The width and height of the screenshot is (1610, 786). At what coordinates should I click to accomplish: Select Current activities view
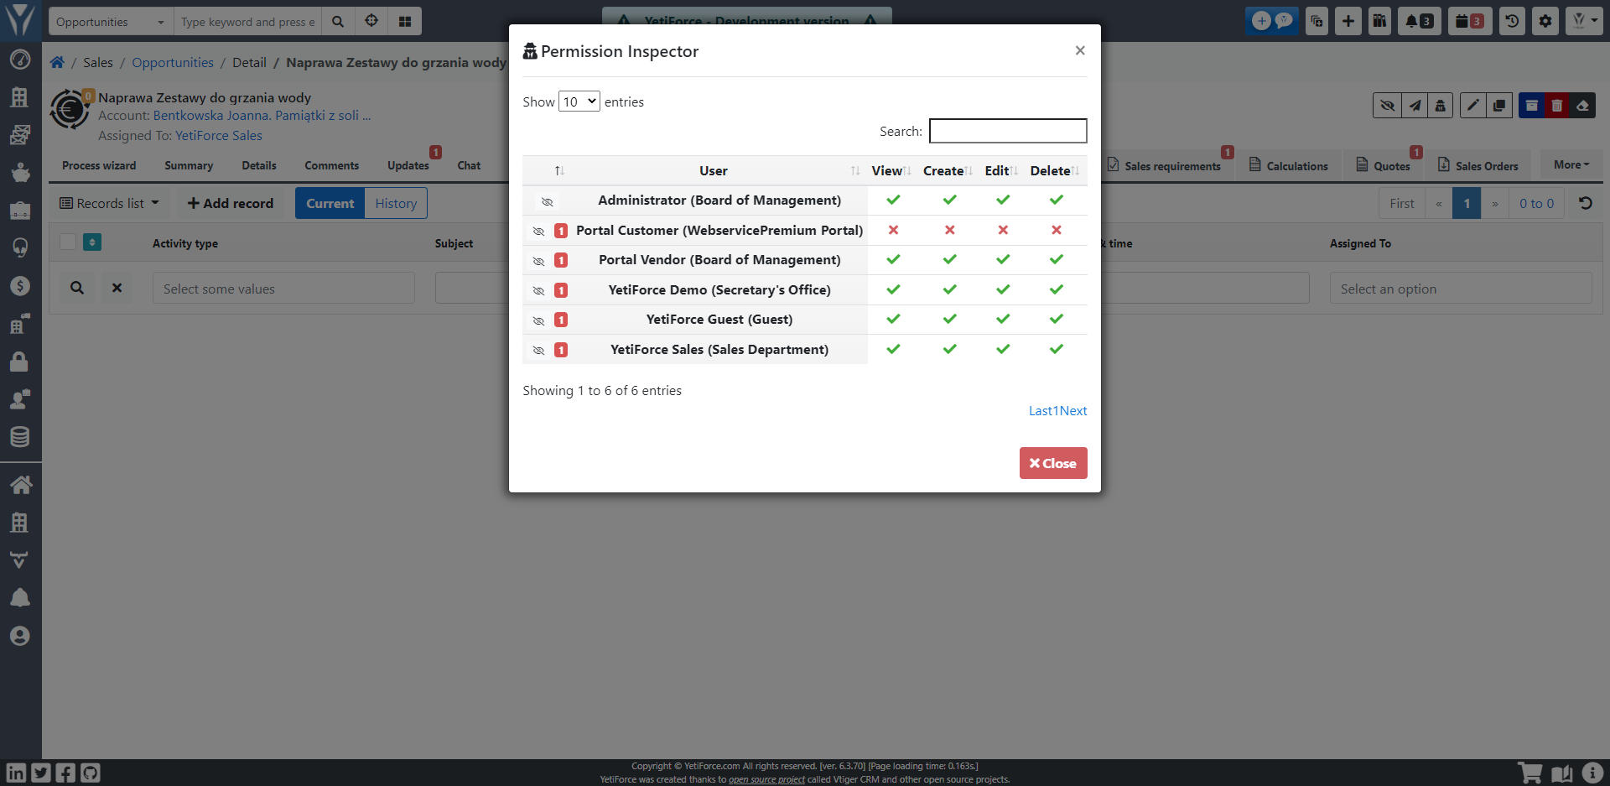(330, 203)
